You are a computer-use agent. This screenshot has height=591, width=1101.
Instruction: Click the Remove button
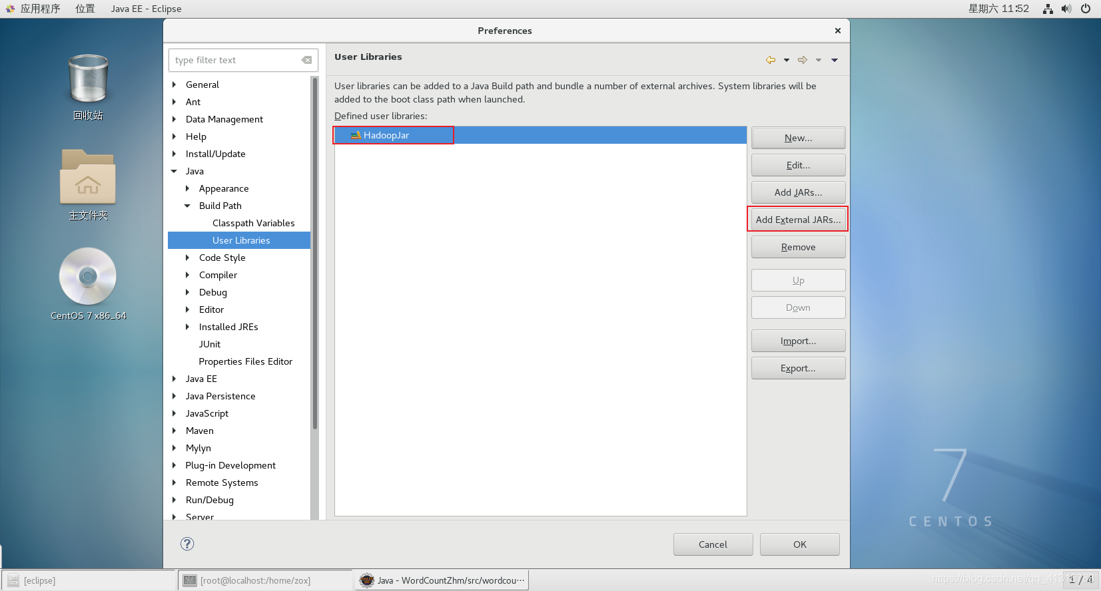point(798,247)
